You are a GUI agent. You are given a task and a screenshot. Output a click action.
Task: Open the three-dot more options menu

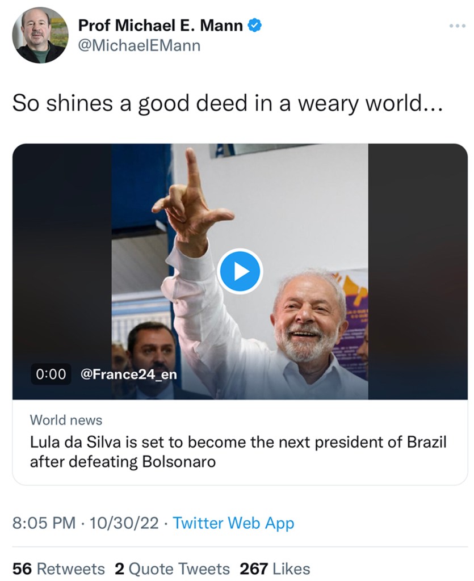coord(456,26)
